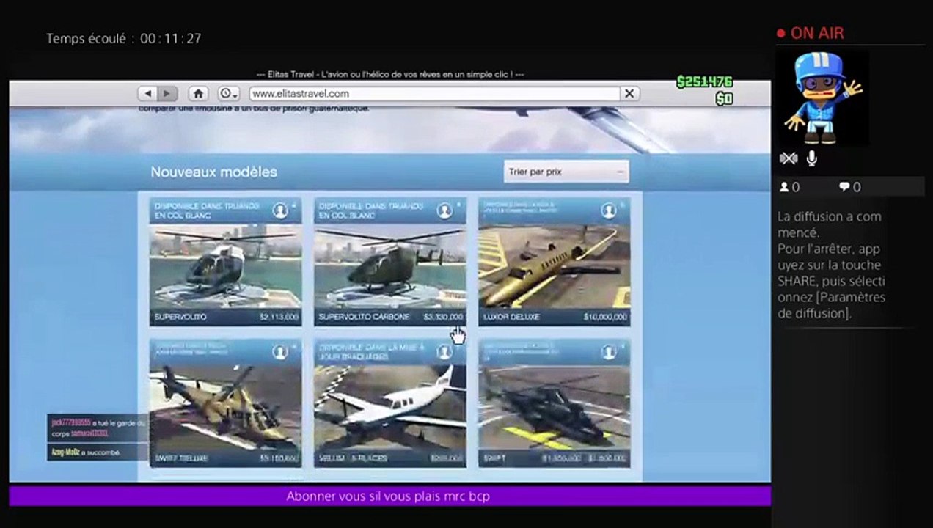Click the broadcaster avatar with blue helmet

(823, 97)
